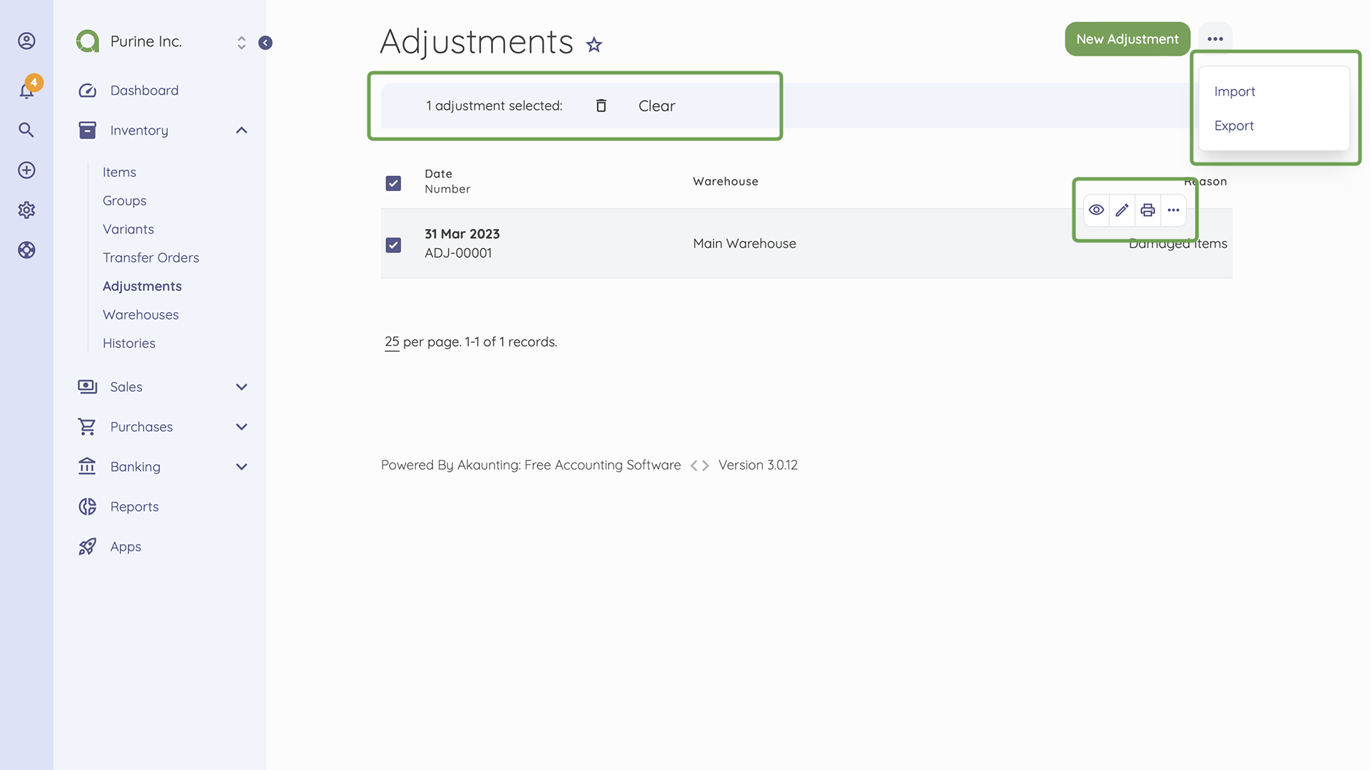The width and height of the screenshot is (1370, 770).
Task: Uncheck the ADJ-00001 row checkbox
Action: [393, 245]
